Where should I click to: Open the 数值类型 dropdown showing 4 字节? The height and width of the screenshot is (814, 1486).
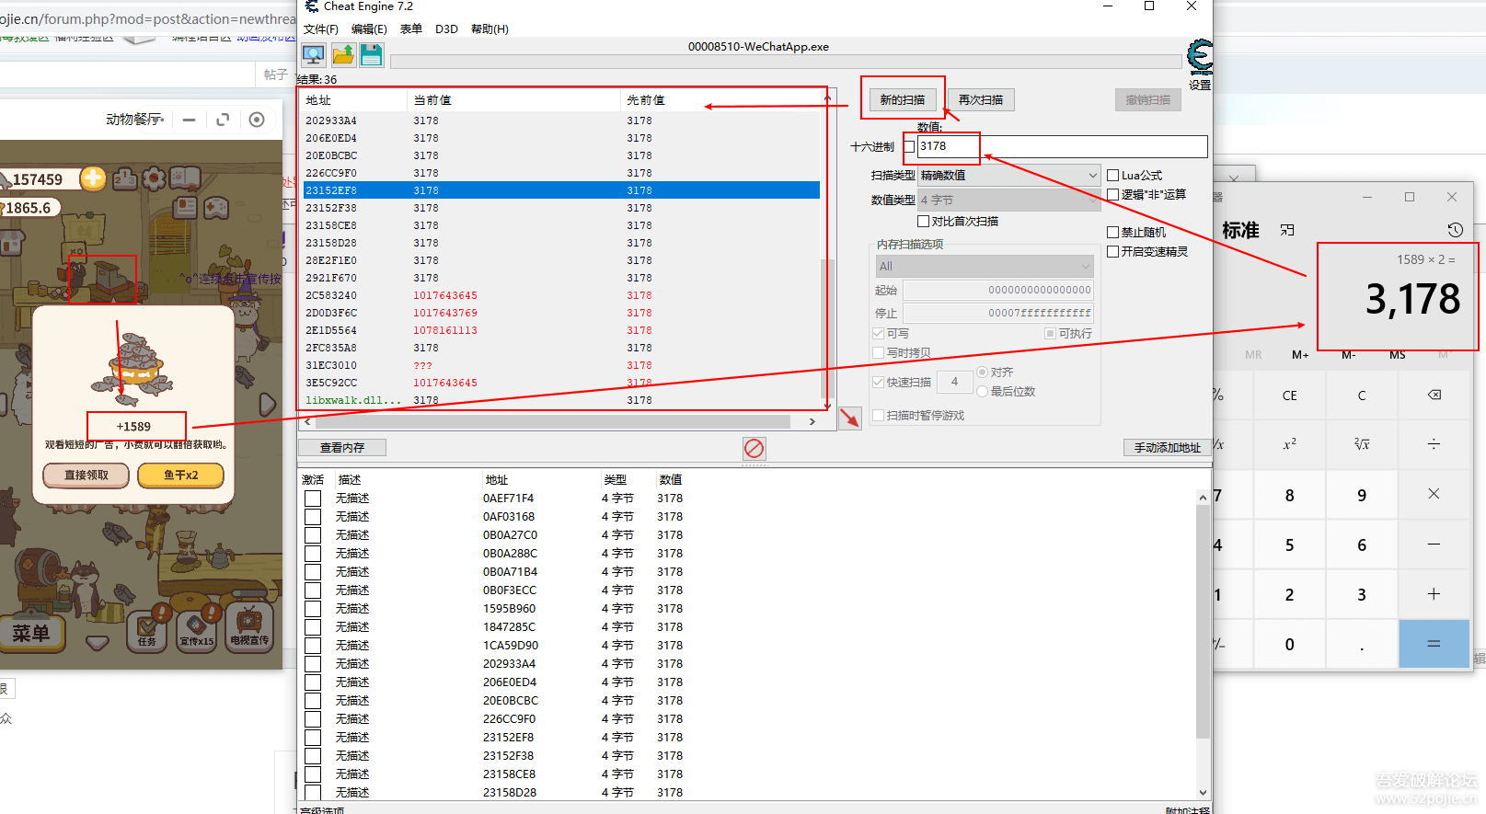1008,200
